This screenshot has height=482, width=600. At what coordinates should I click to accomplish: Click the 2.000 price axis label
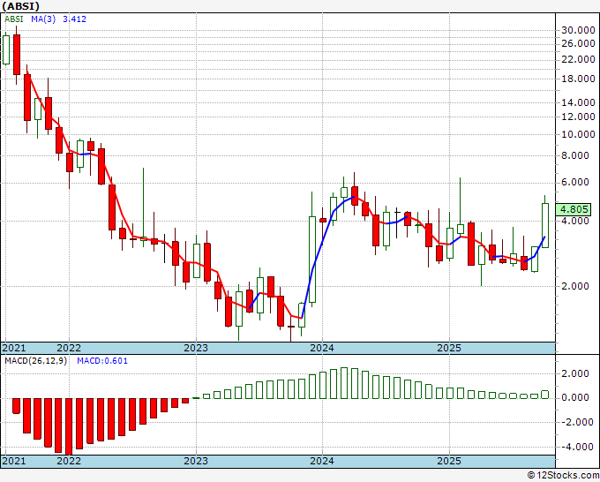580,286
